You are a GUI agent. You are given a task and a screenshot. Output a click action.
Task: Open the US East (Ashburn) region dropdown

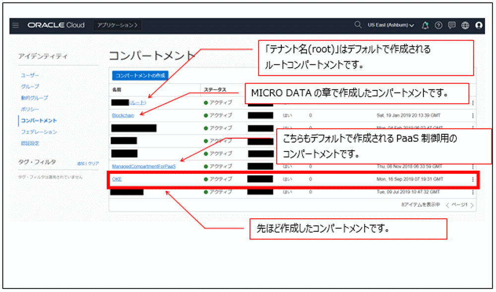(x=388, y=24)
